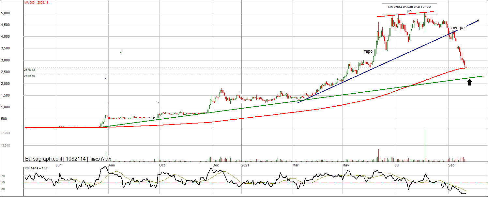The width and height of the screenshot is (488, 197).
Task: Click the RSI 14/14 = 15.7 label
Action: 36,168
